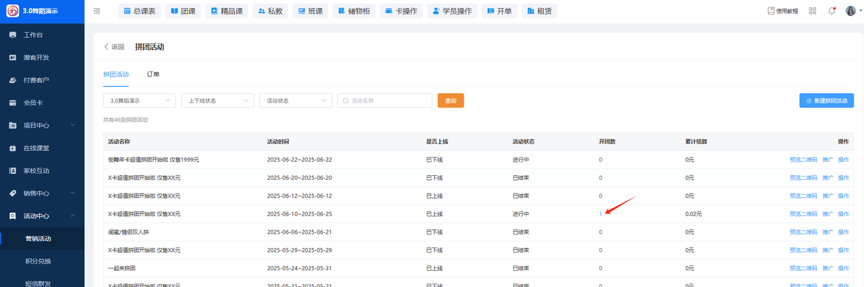Open 使用教程 tutorial icon link

[783, 11]
